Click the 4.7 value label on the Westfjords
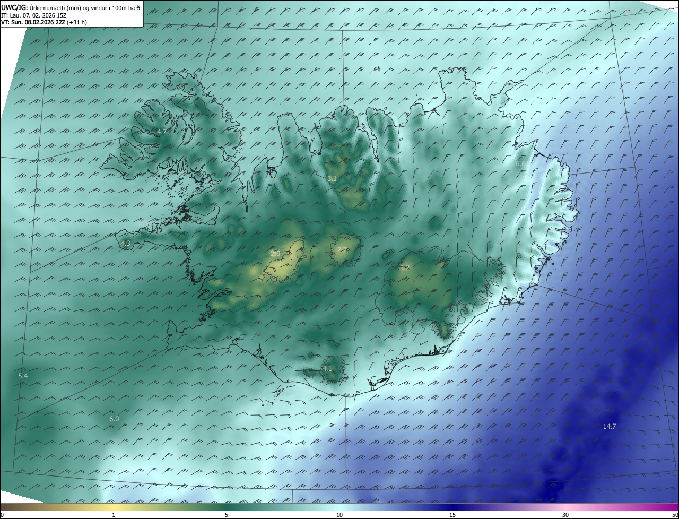 162,132
